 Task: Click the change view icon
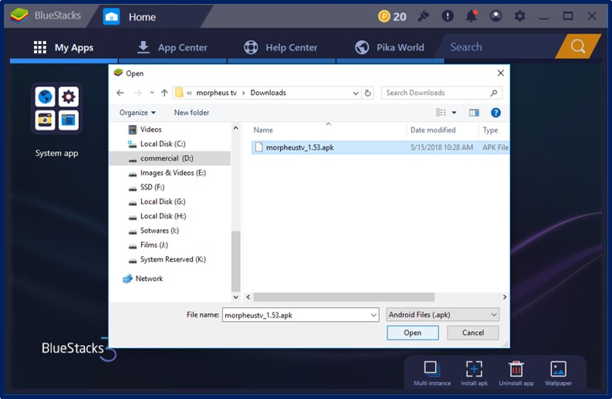(441, 113)
